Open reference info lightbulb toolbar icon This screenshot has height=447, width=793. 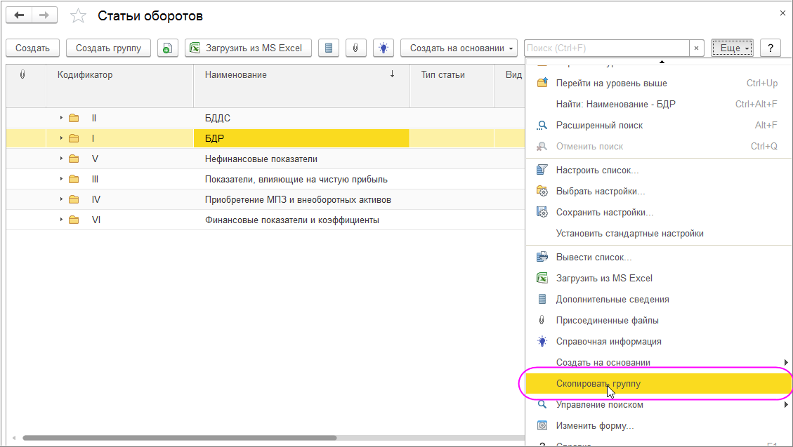[x=384, y=48]
